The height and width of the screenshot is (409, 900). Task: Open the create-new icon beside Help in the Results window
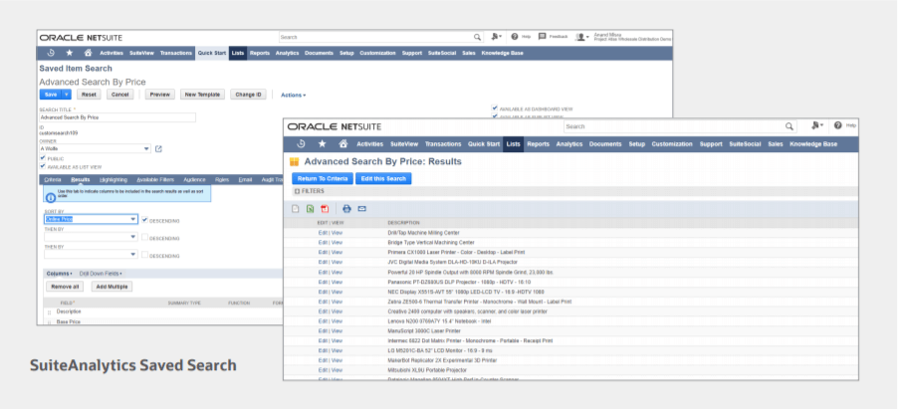coord(816,125)
